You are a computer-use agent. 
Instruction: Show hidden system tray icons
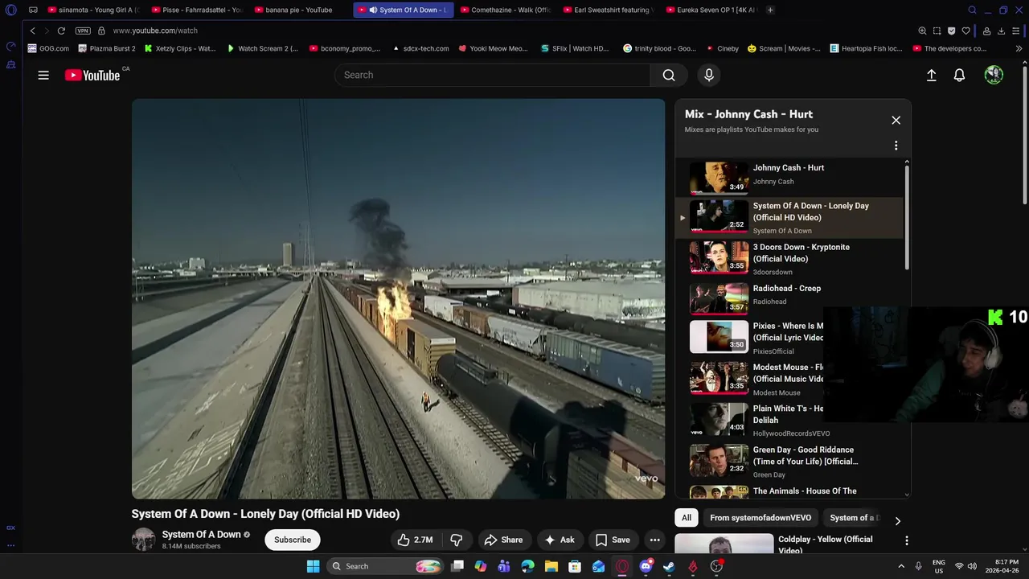click(901, 566)
